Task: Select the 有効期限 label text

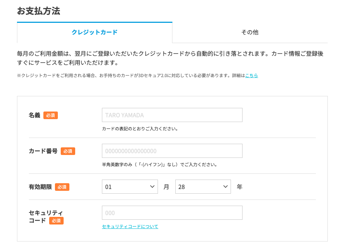Action: coord(40,187)
